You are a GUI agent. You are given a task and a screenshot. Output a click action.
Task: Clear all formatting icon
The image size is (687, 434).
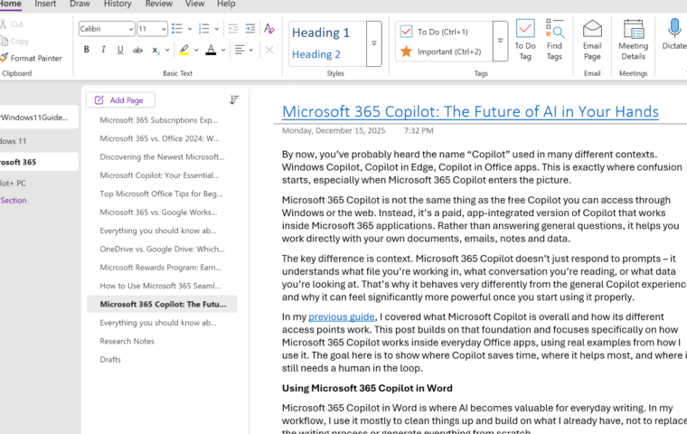click(x=269, y=29)
